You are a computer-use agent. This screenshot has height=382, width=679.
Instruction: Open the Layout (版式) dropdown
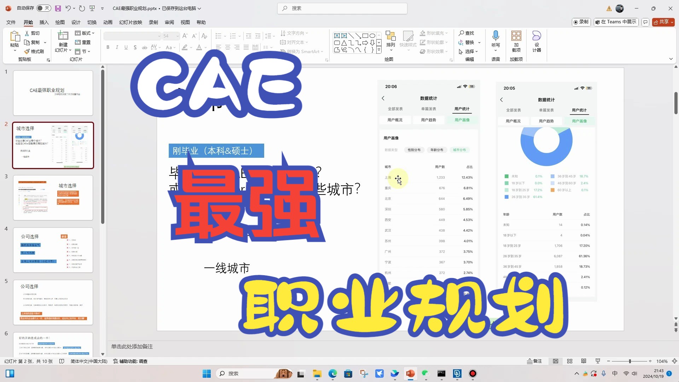pyautogui.click(x=85, y=33)
